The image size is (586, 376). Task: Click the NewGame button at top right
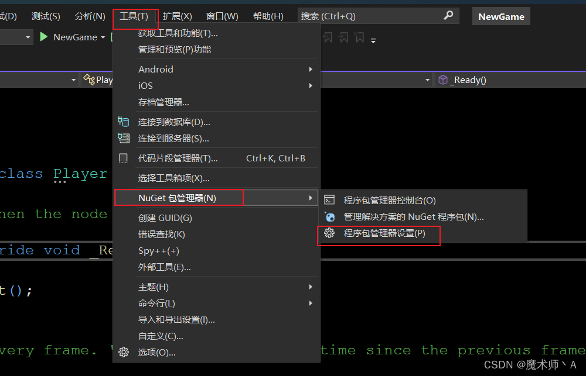coord(501,16)
